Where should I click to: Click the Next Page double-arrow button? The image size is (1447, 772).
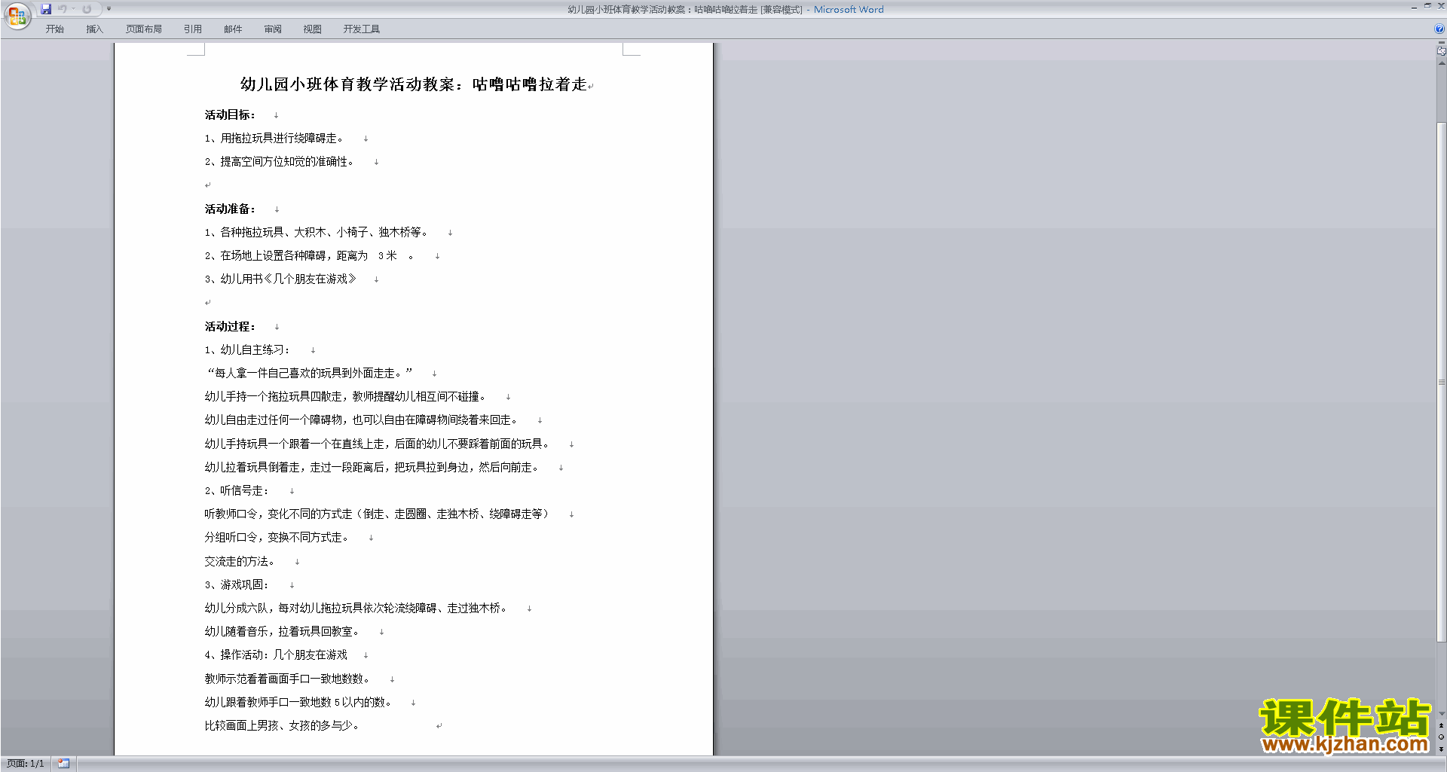click(1441, 749)
